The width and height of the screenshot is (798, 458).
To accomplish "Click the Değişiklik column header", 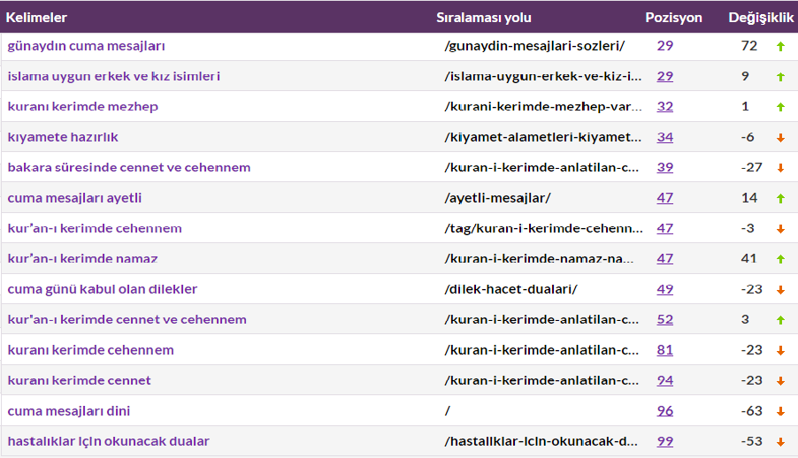I will 761,18.
